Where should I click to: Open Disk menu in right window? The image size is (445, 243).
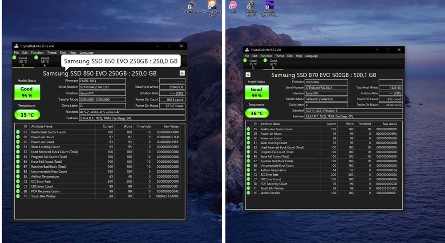pos(290,56)
